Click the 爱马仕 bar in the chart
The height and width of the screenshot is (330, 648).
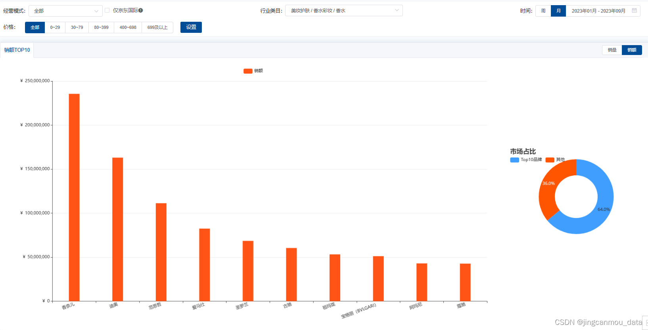pyautogui.click(x=205, y=265)
